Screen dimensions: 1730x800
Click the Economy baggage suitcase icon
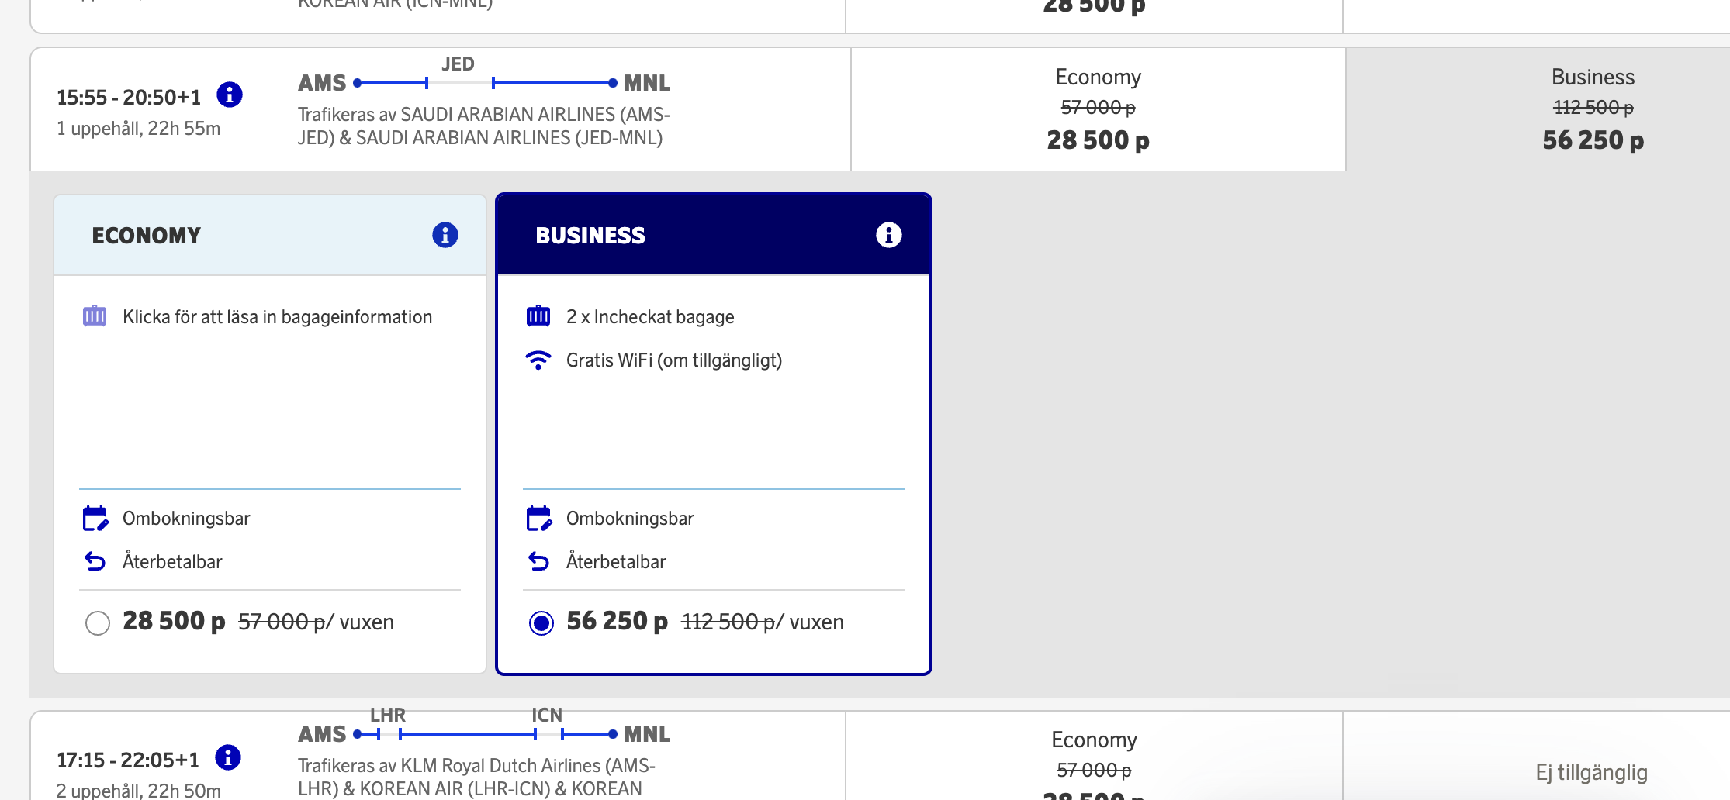[95, 316]
